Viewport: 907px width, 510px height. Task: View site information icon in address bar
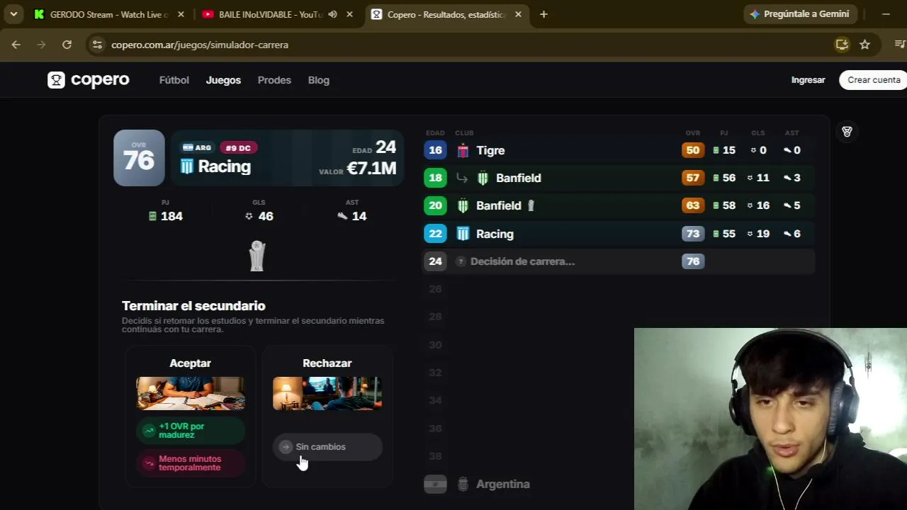pyautogui.click(x=97, y=45)
